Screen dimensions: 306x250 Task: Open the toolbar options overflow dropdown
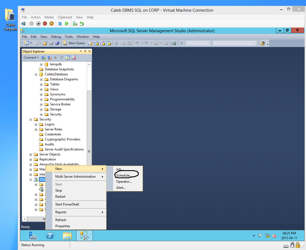click(268, 43)
